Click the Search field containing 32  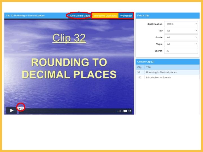coord(181,51)
